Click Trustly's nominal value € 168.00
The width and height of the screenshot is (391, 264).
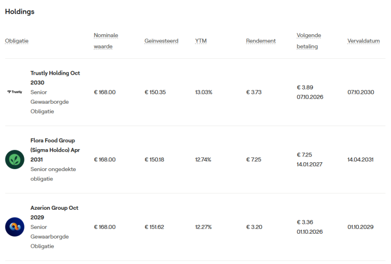tap(105, 92)
